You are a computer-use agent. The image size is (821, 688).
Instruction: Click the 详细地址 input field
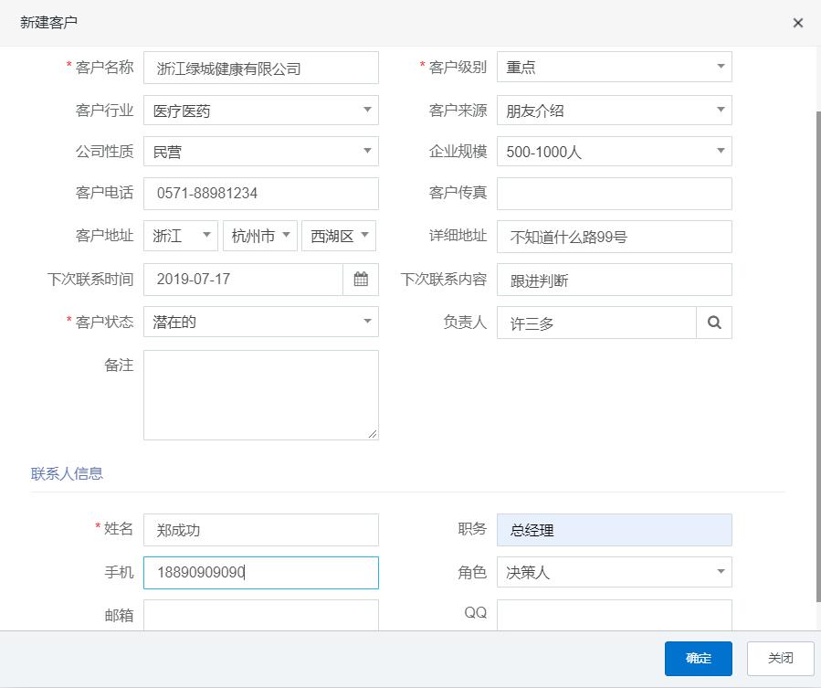click(x=614, y=237)
